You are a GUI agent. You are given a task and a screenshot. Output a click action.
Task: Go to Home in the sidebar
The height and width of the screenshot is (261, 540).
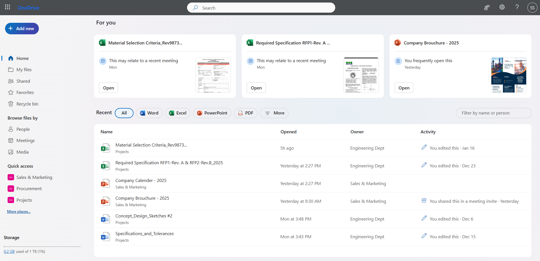[22, 58]
